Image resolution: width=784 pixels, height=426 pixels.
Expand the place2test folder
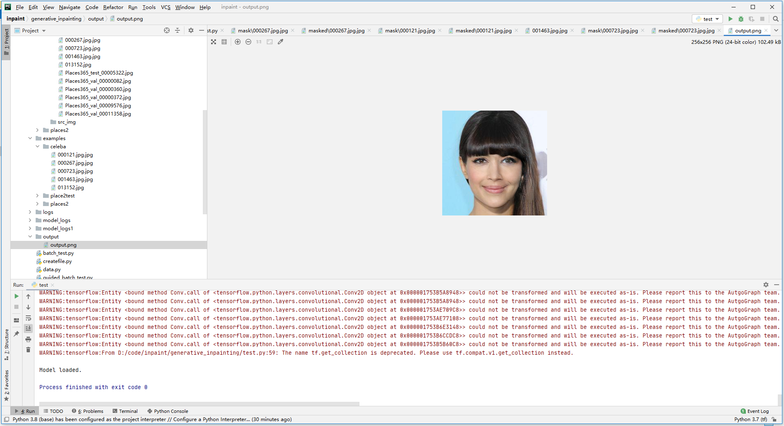click(x=37, y=196)
